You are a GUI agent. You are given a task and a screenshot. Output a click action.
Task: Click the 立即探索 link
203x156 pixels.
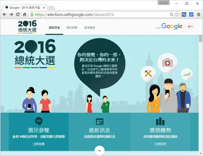[x=160, y=144]
